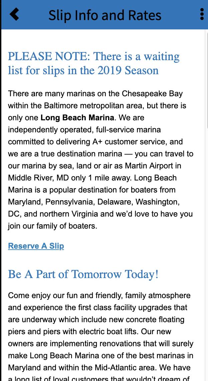Open the three-dot overflow menu
The width and height of the screenshot is (208, 381).
(x=202, y=15)
